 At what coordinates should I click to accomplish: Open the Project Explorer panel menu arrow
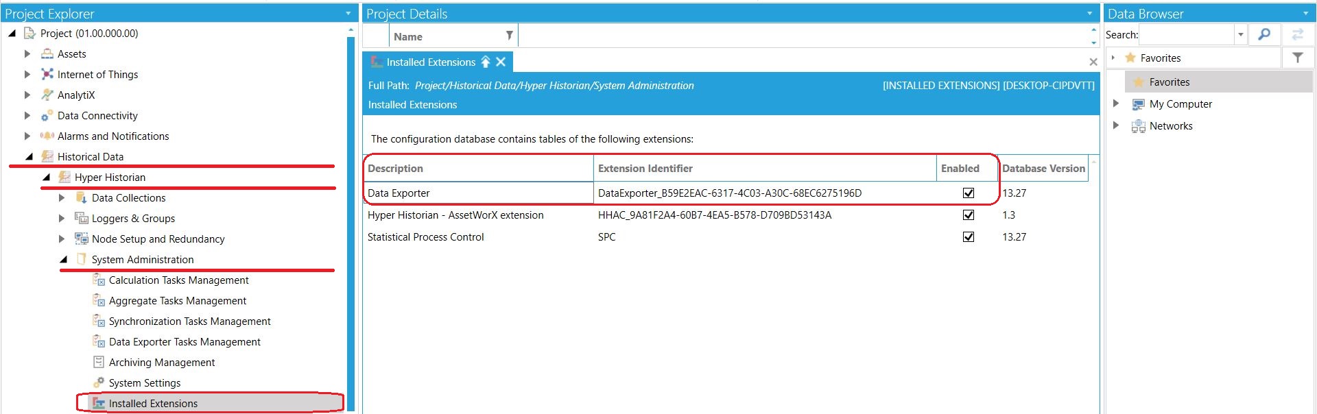348,13
